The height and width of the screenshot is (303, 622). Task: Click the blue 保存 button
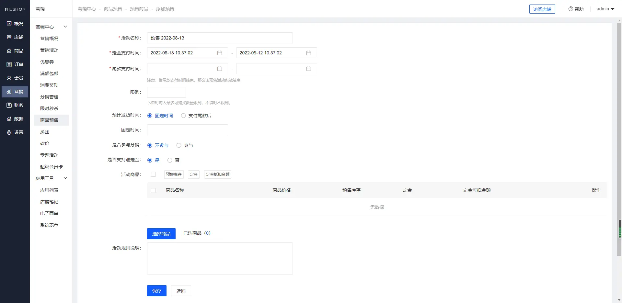[156, 291]
